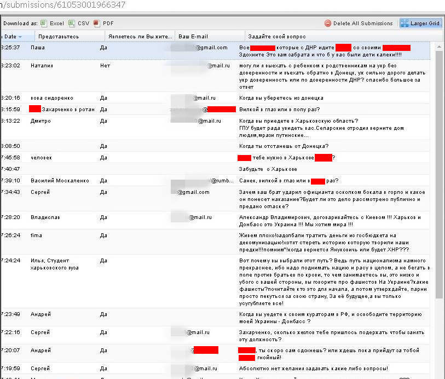445x379 pixels.
Task: Click the red Delete All Submissions icon
Action: (328, 24)
